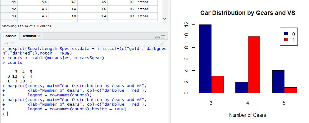Click the 0.1 cell in row 13
The width and height of the screenshot is (309, 123).
122,16
